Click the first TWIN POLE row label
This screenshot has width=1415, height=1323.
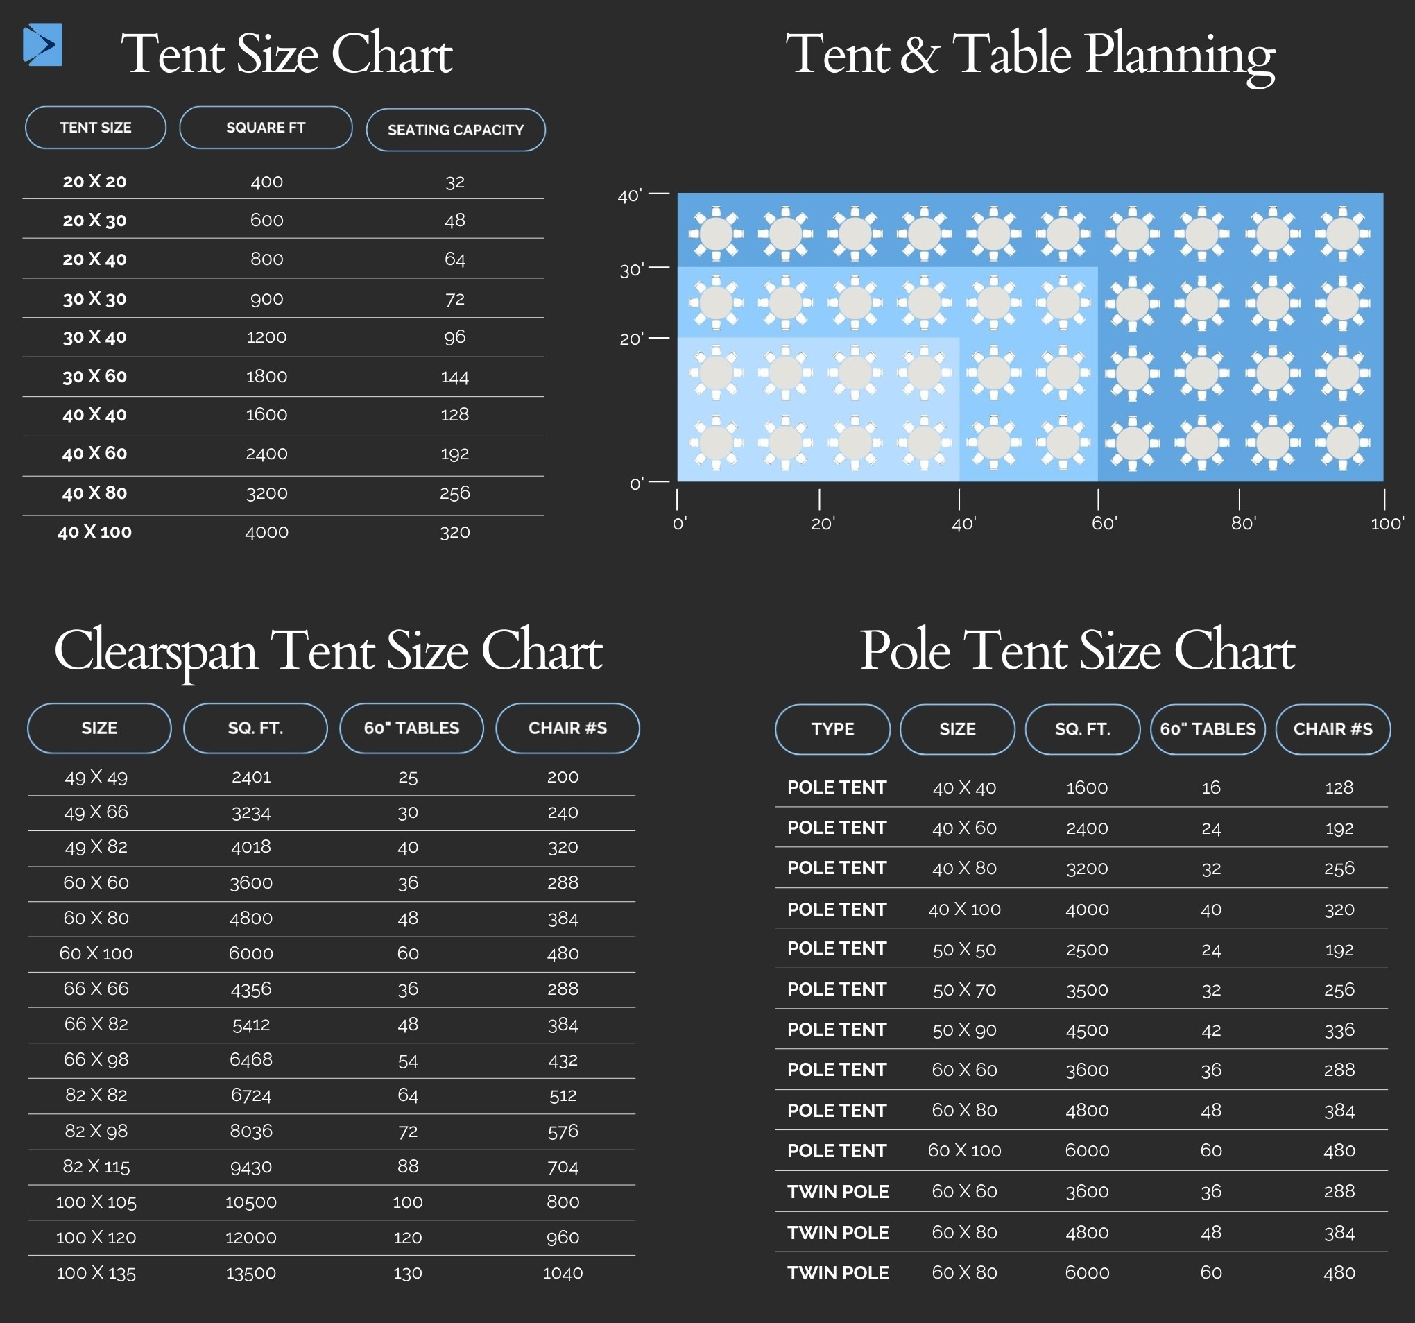click(x=838, y=1191)
